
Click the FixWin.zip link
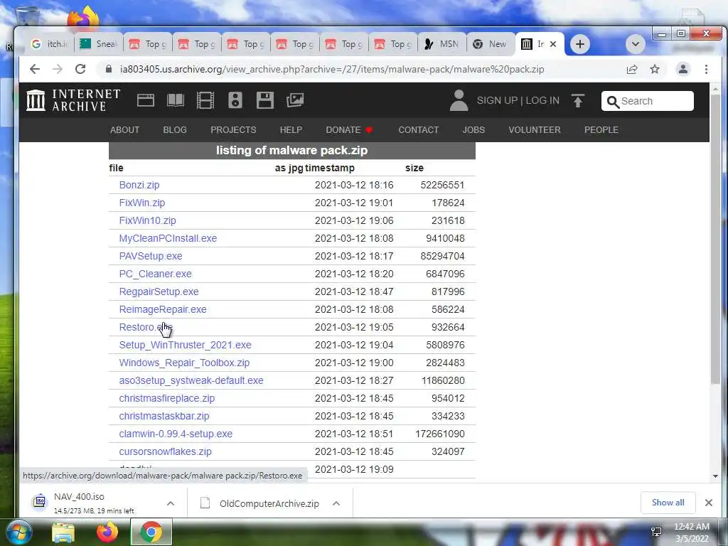tap(141, 203)
